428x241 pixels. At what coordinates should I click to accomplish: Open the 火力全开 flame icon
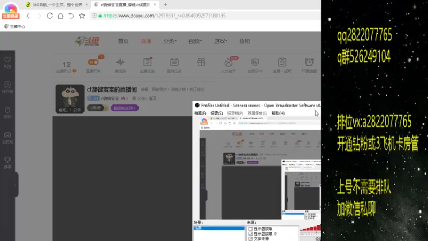pyautogui.click(x=228, y=62)
